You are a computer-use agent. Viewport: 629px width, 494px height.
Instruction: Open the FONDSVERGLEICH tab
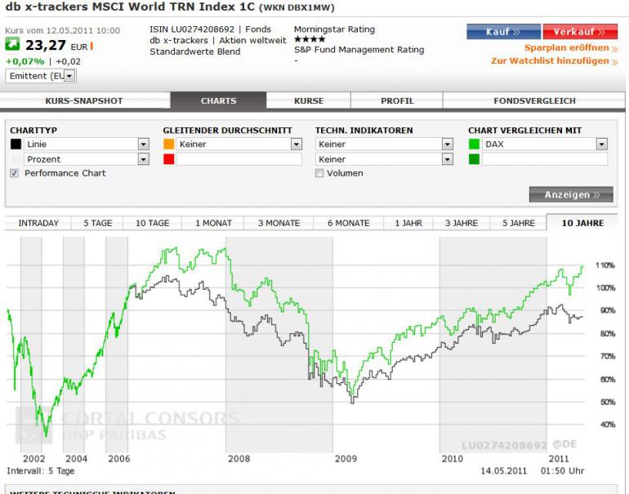pos(534,100)
